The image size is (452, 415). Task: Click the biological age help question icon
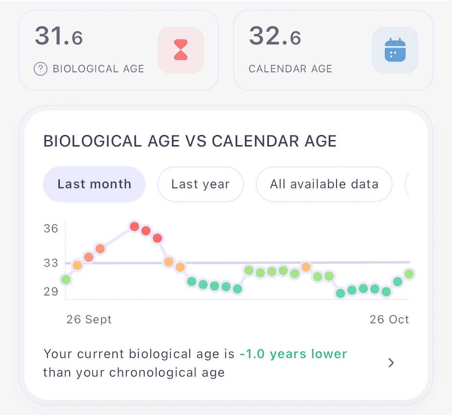coord(41,69)
